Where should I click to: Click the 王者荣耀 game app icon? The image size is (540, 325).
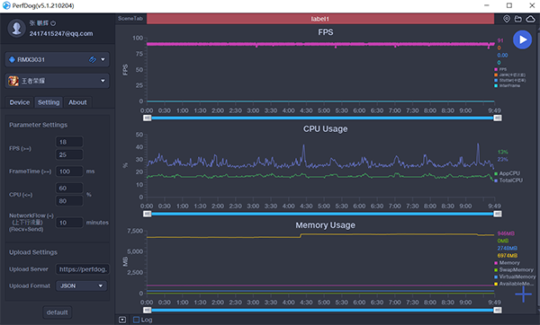point(13,81)
